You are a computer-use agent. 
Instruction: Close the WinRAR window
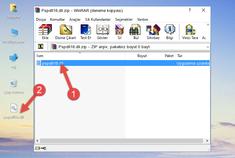point(204,10)
